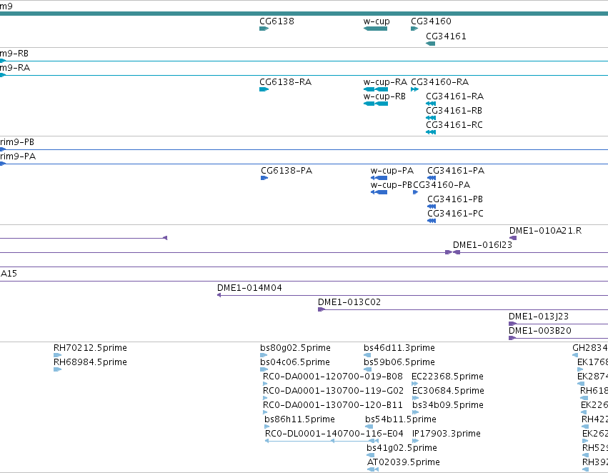Click the CG34161-RA transcript
Viewport: 608px width, 473px height.
[x=431, y=104]
